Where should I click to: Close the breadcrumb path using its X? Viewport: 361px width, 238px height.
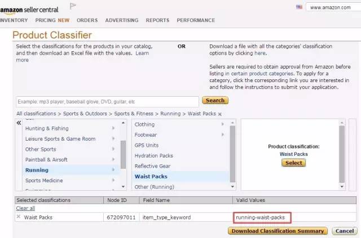pos(220,114)
